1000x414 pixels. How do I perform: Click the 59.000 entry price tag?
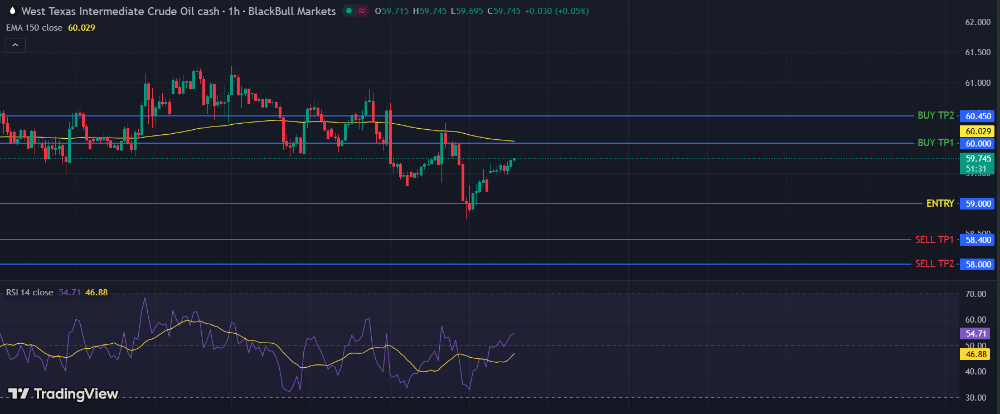click(x=978, y=204)
